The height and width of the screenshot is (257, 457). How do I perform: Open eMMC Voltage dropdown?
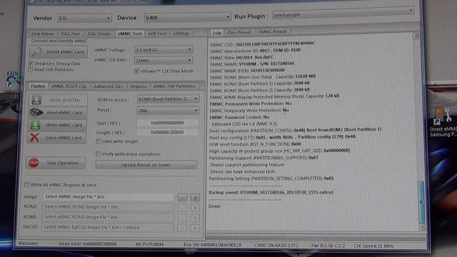[164, 50]
